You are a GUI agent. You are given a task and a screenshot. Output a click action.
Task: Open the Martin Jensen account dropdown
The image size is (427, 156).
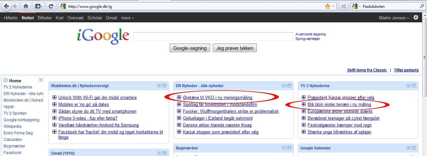point(394,18)
